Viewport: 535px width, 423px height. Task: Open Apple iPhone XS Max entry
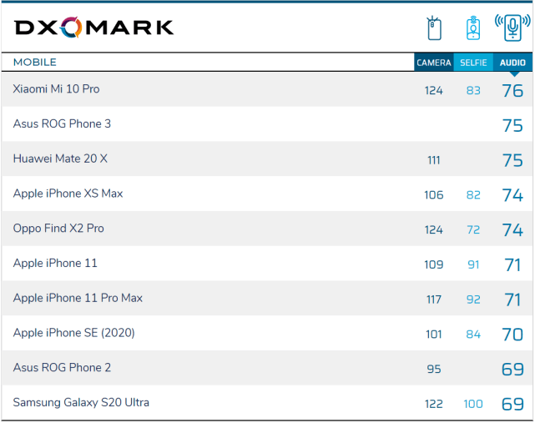click(68, 194)
